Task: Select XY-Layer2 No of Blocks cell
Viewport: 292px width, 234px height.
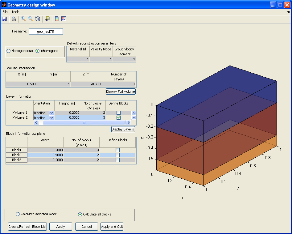Action: (93, 118)
